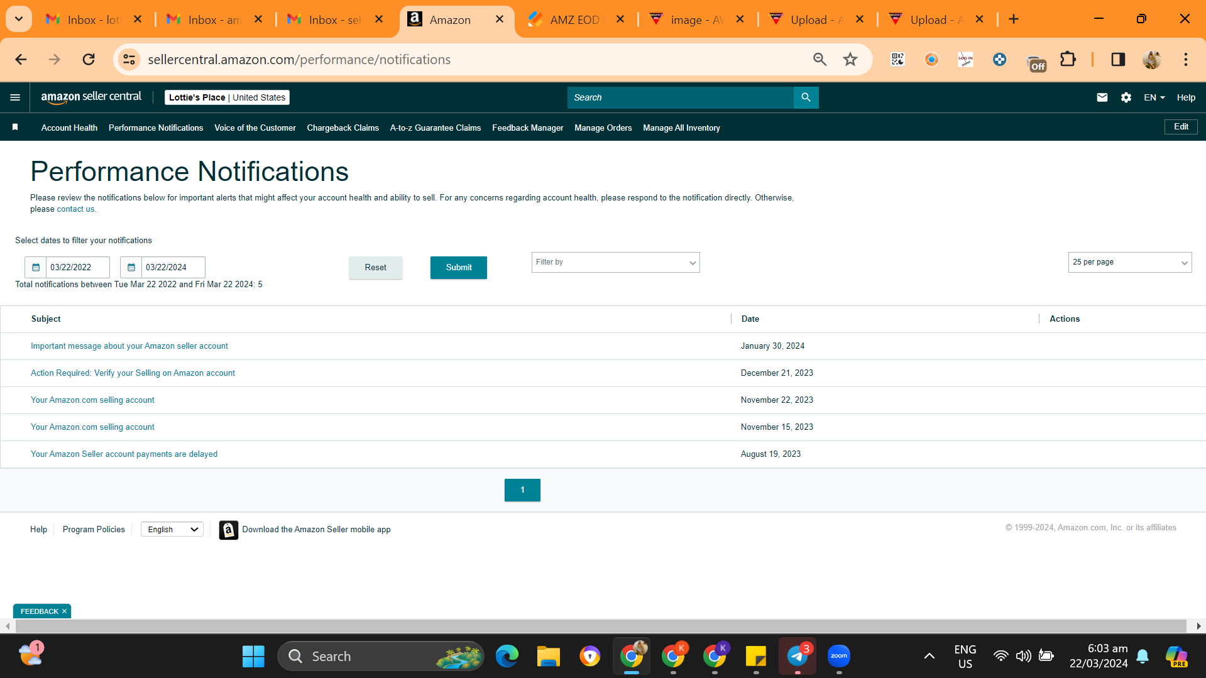Open the QR code extension

[897, 59]
